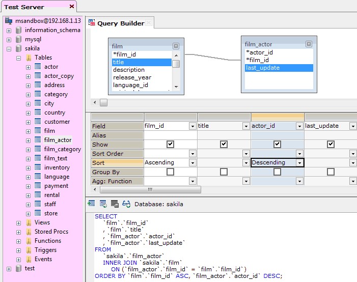Close the Test Server tab

[72, 7]
